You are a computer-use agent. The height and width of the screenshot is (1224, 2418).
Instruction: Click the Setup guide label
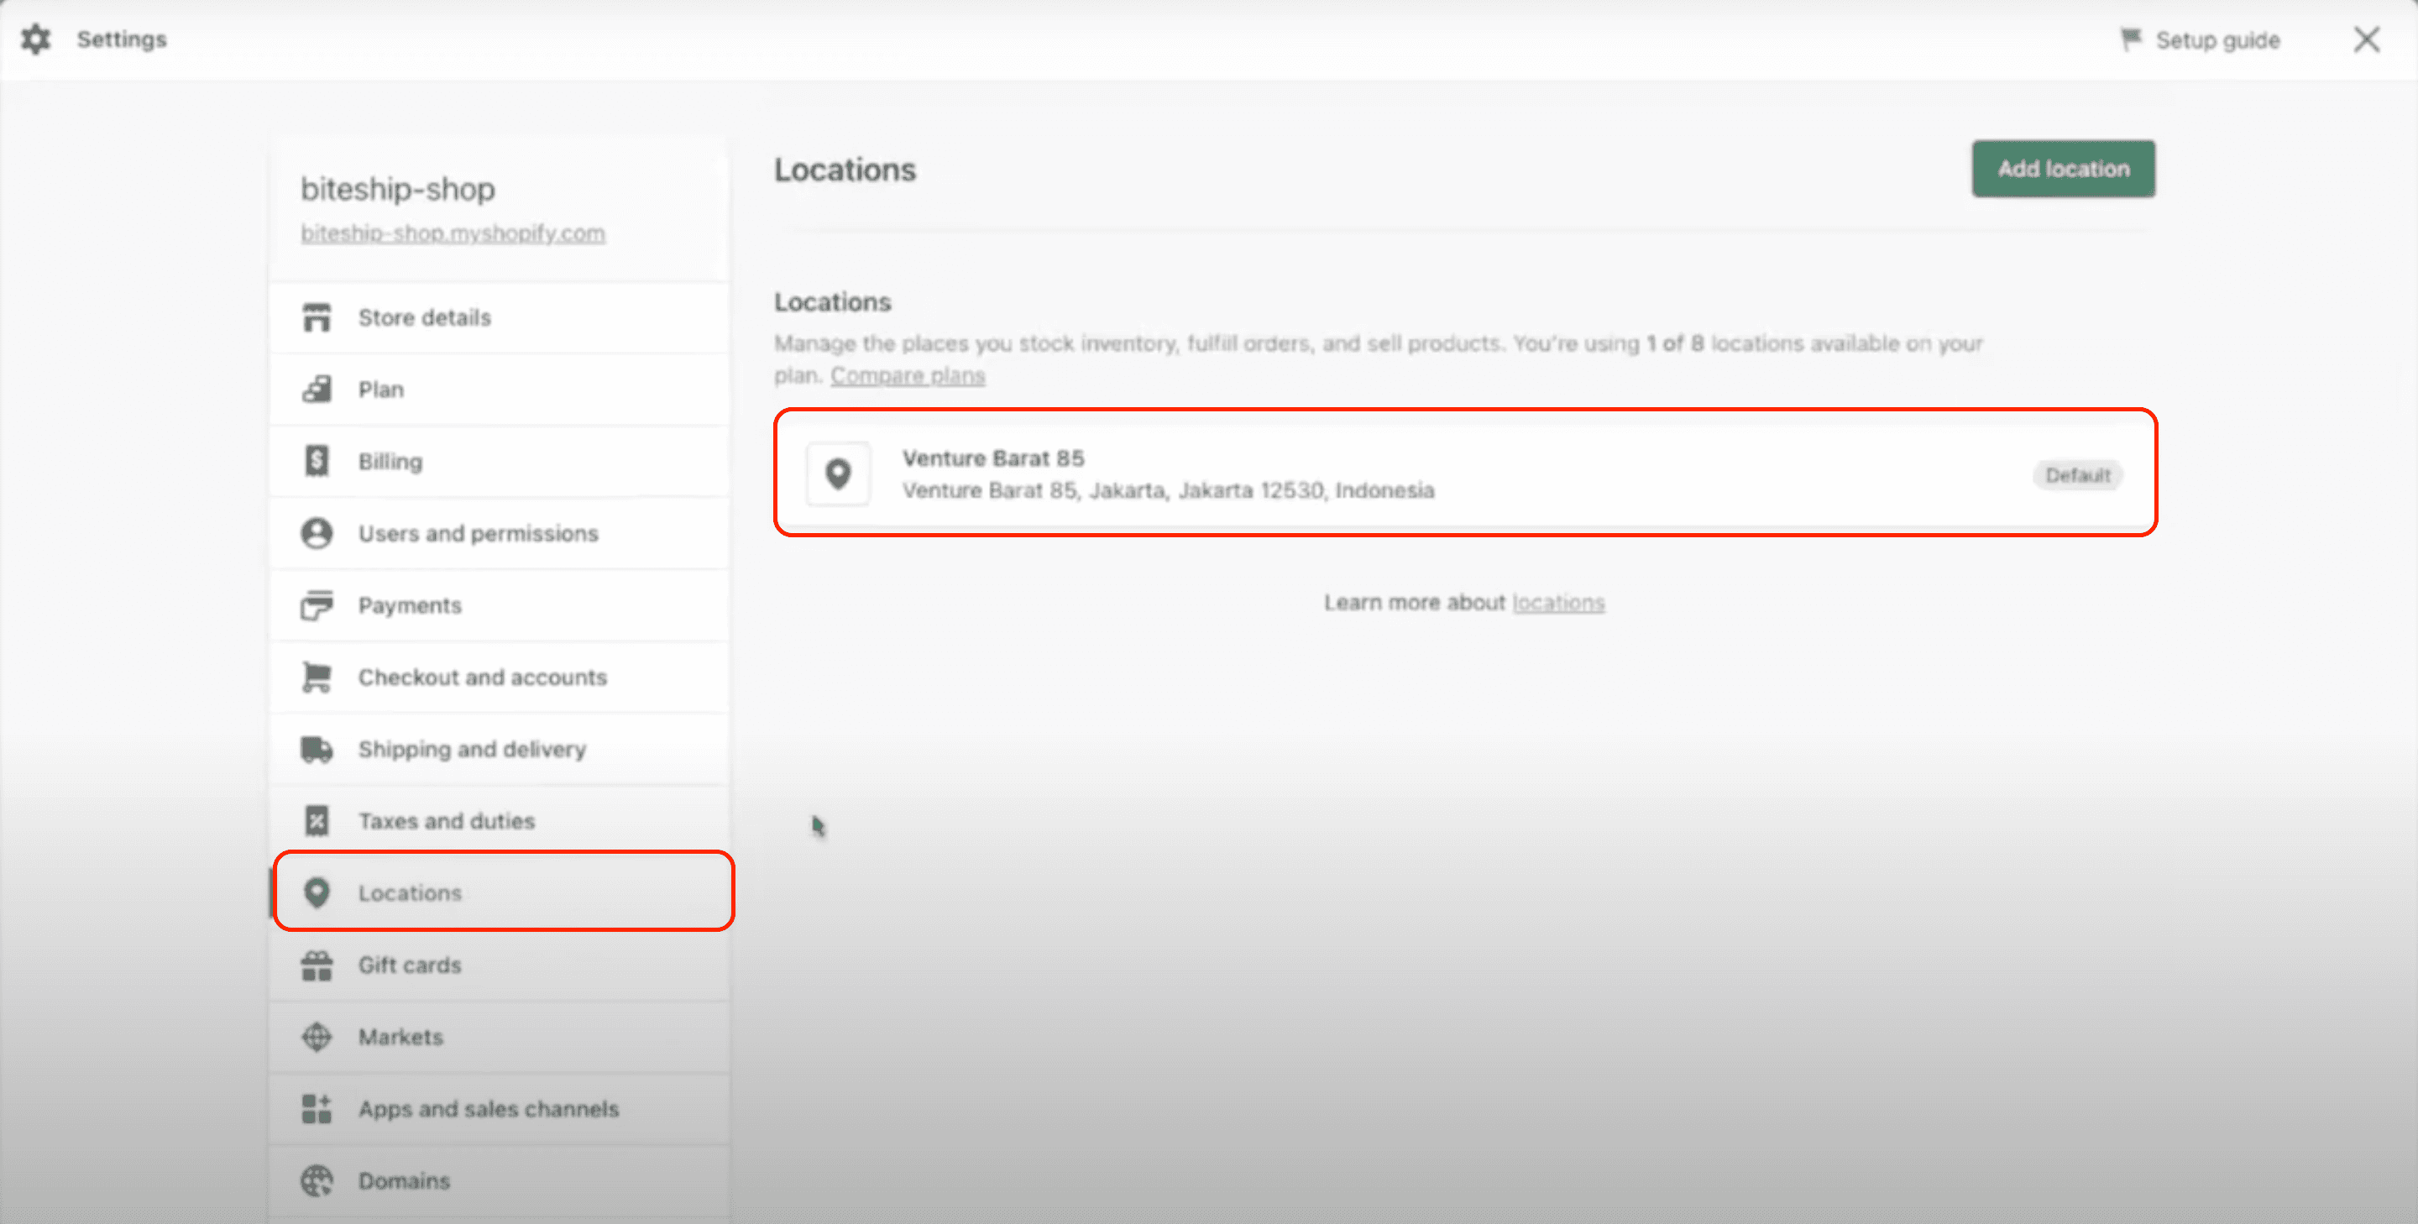pos(2217,40)
